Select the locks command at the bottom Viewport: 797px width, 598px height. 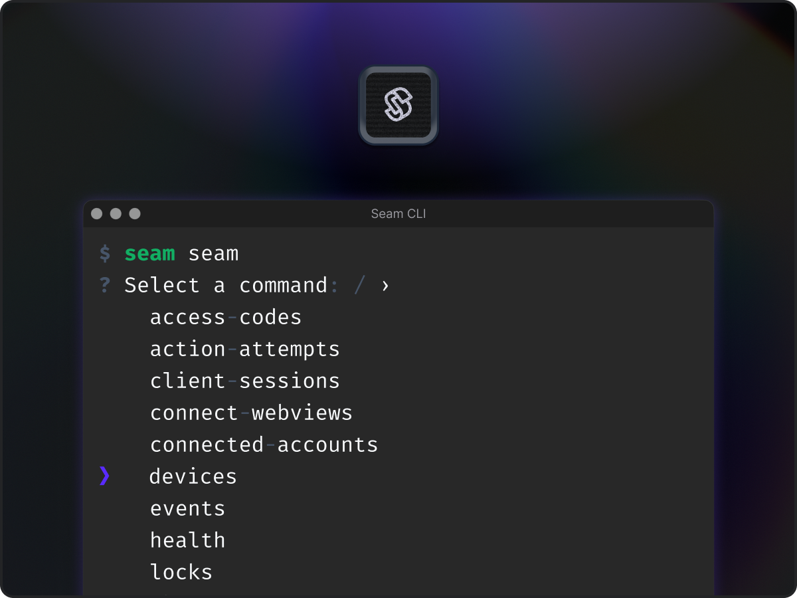click(x=181, y=571)
